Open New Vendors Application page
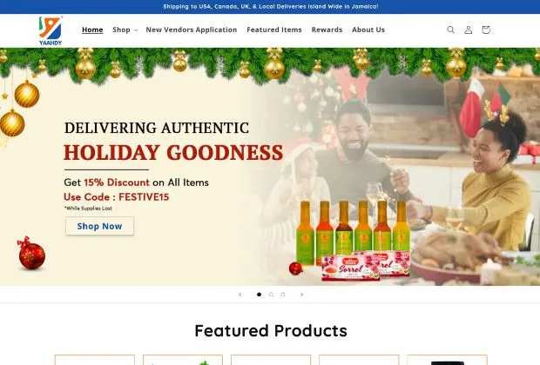540x365 pixels. coord(192,30)
